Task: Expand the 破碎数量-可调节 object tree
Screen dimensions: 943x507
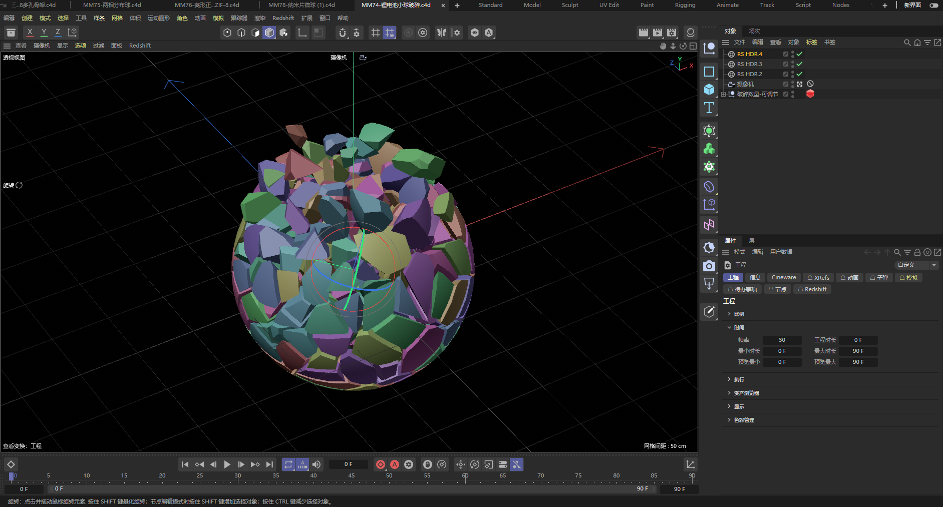Action: (723, 94)
